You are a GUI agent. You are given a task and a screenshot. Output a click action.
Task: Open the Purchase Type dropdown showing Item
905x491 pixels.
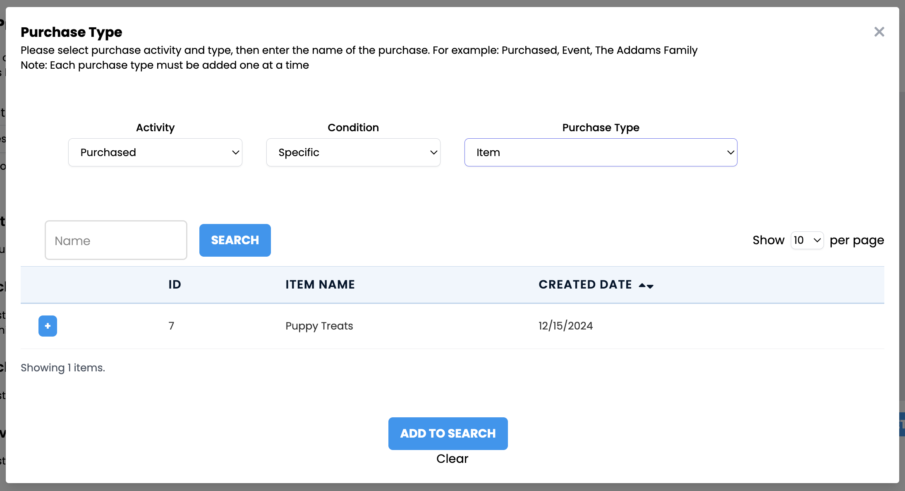(x=600, y=152)
